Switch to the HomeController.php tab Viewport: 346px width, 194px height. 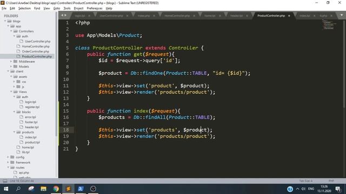[x=177, y=16]
